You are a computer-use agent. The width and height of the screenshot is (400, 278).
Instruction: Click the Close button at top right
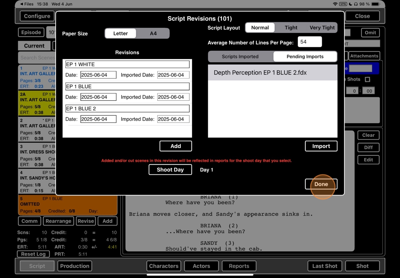362,16
